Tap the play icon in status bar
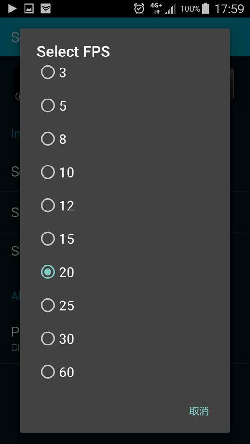The height and width of the screenshot is (444, 250). point(12,8)
